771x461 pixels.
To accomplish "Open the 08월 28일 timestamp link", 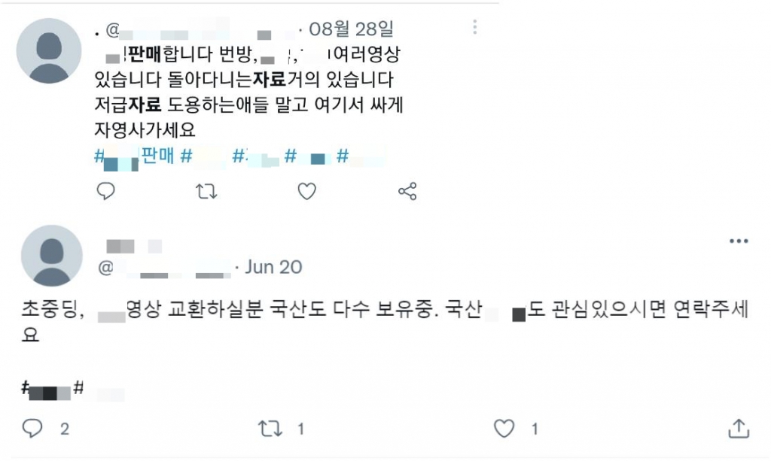I will (x=354, y=31).
